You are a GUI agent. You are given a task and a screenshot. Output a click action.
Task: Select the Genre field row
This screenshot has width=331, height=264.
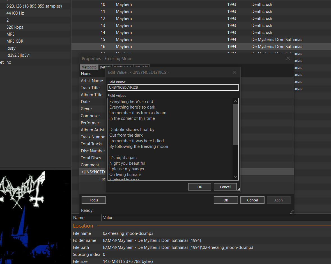tap(93, 109)
